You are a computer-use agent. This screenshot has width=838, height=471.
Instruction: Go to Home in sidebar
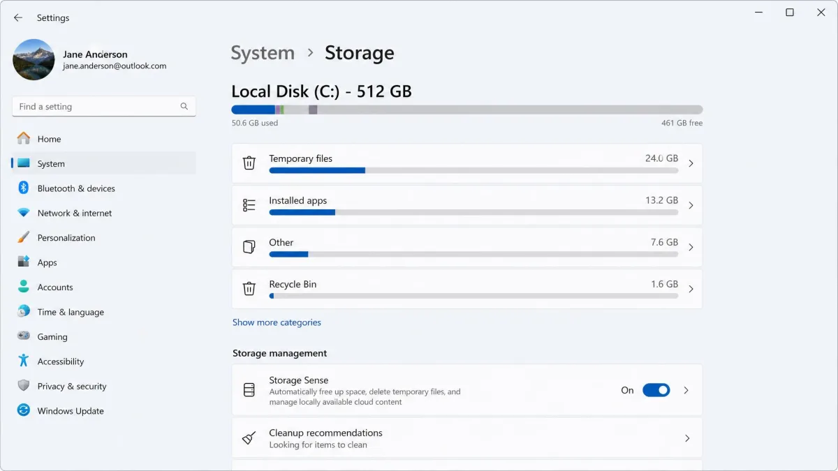pyautogui.click(x=103, y=139)
